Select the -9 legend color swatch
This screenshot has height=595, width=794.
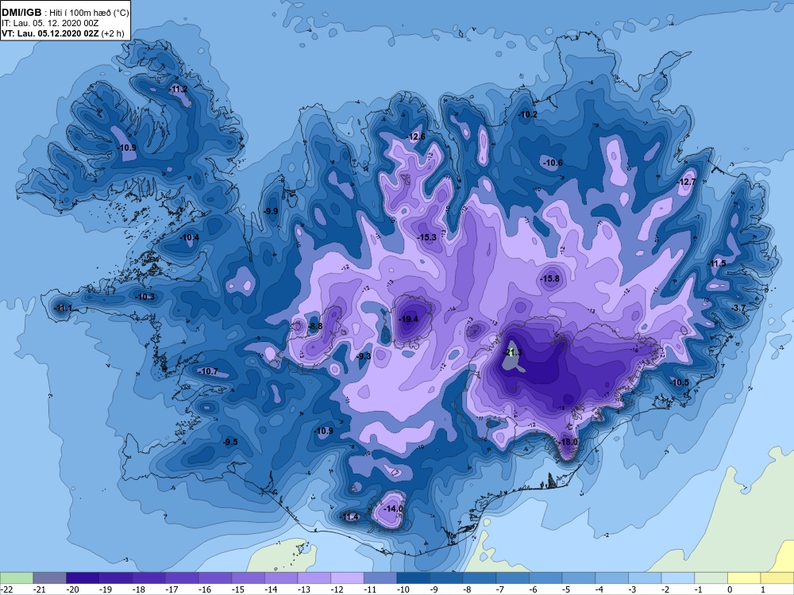(x=446, y=578)
